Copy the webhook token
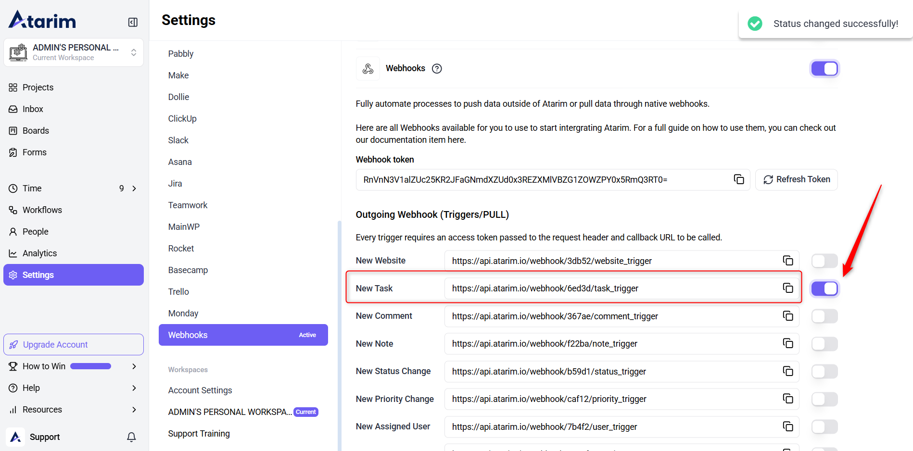This screenshot has width=913, height=451. click(x=739, y=179)
